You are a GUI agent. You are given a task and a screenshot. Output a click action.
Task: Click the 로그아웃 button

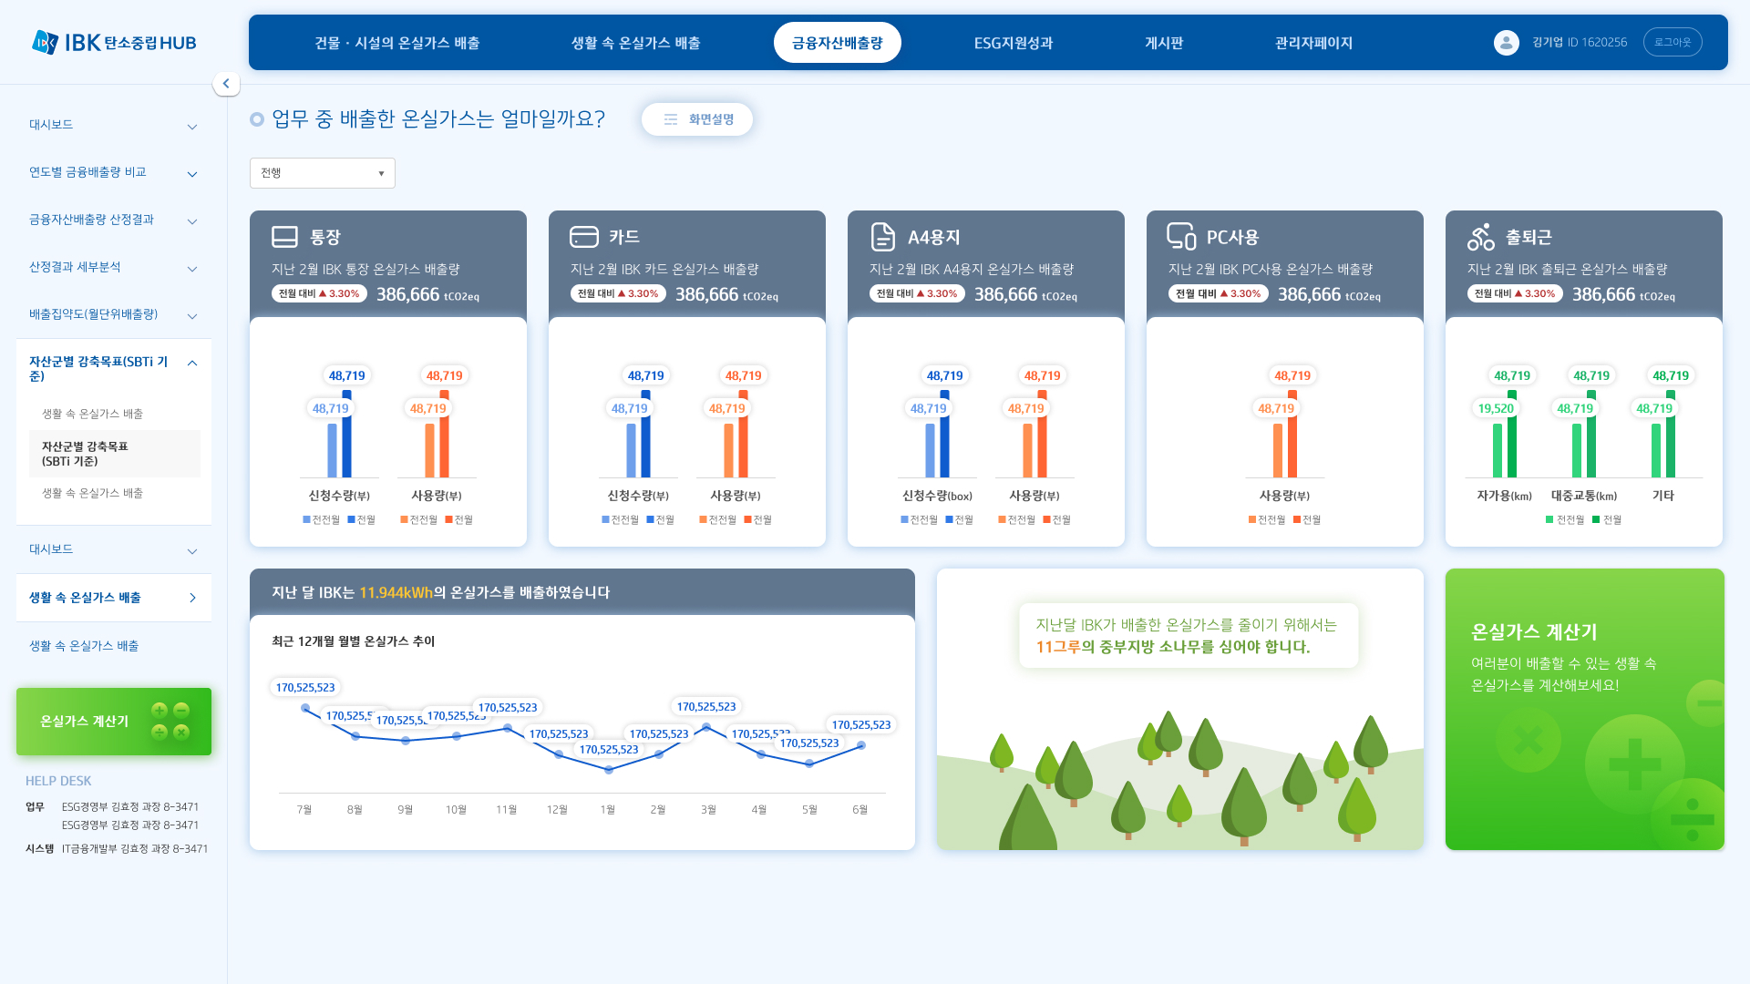click(x=1673, y=42)
